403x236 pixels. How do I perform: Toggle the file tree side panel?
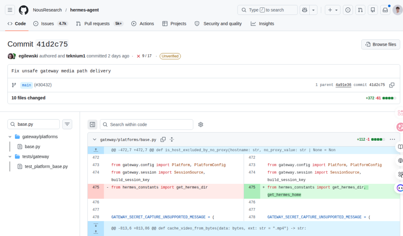coord(93,124)
